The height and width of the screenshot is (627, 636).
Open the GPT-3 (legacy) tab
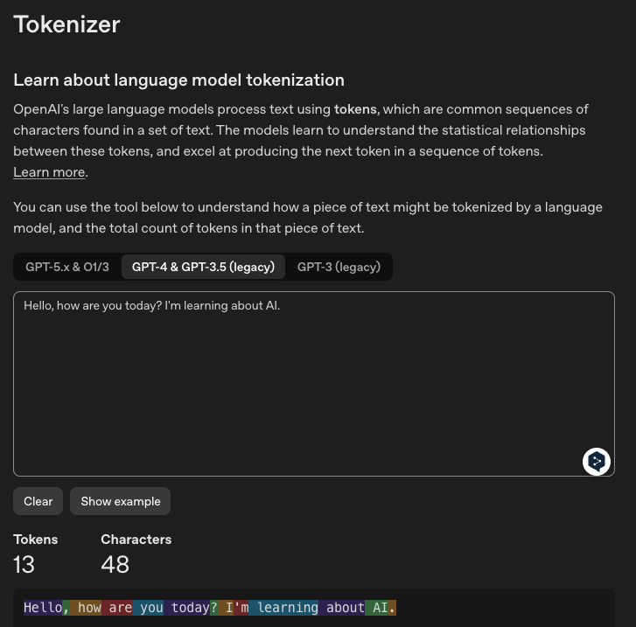pos(339,267)
